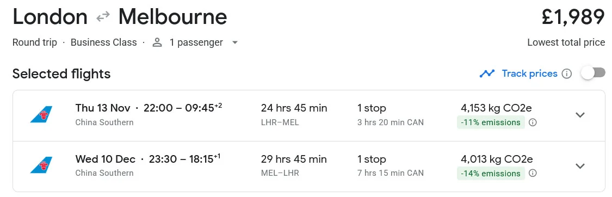Screen dimensions: 612x197
Task: Click the return China Southern airline logo
Action: [41, 165]
